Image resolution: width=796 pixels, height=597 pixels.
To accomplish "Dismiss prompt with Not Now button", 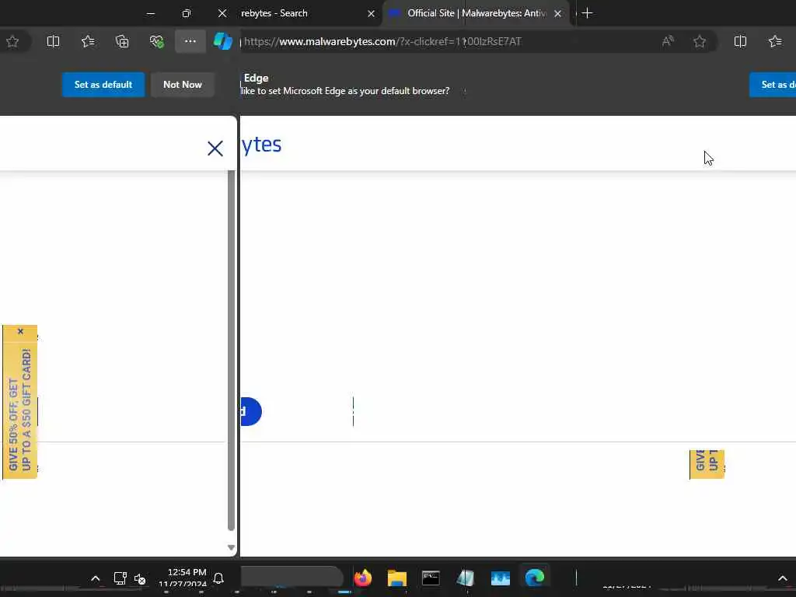I will 182,85.
